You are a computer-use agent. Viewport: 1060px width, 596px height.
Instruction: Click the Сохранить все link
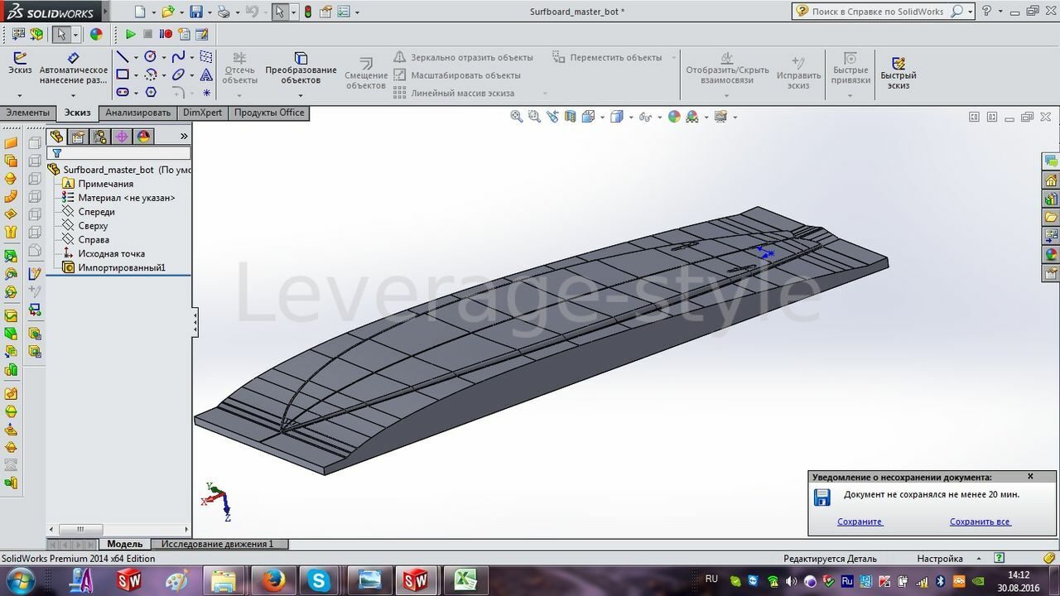pos(980,521)
